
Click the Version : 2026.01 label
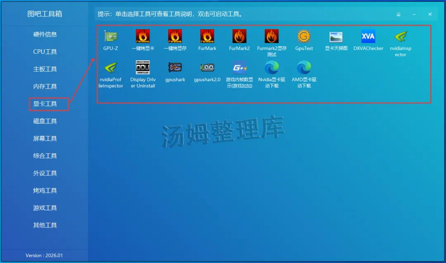coord(44,256)
